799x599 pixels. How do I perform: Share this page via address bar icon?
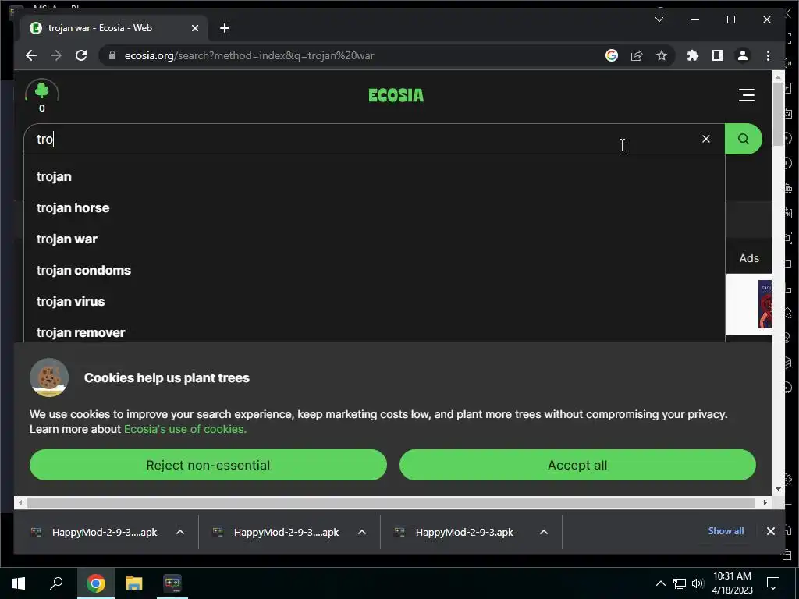[x=637, y=55]
